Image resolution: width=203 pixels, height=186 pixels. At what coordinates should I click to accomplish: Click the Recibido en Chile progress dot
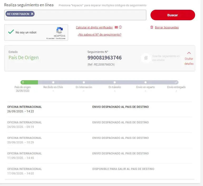[x=53, y=82]
